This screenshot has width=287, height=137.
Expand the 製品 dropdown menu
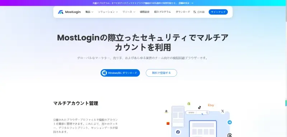pos(89,12)
